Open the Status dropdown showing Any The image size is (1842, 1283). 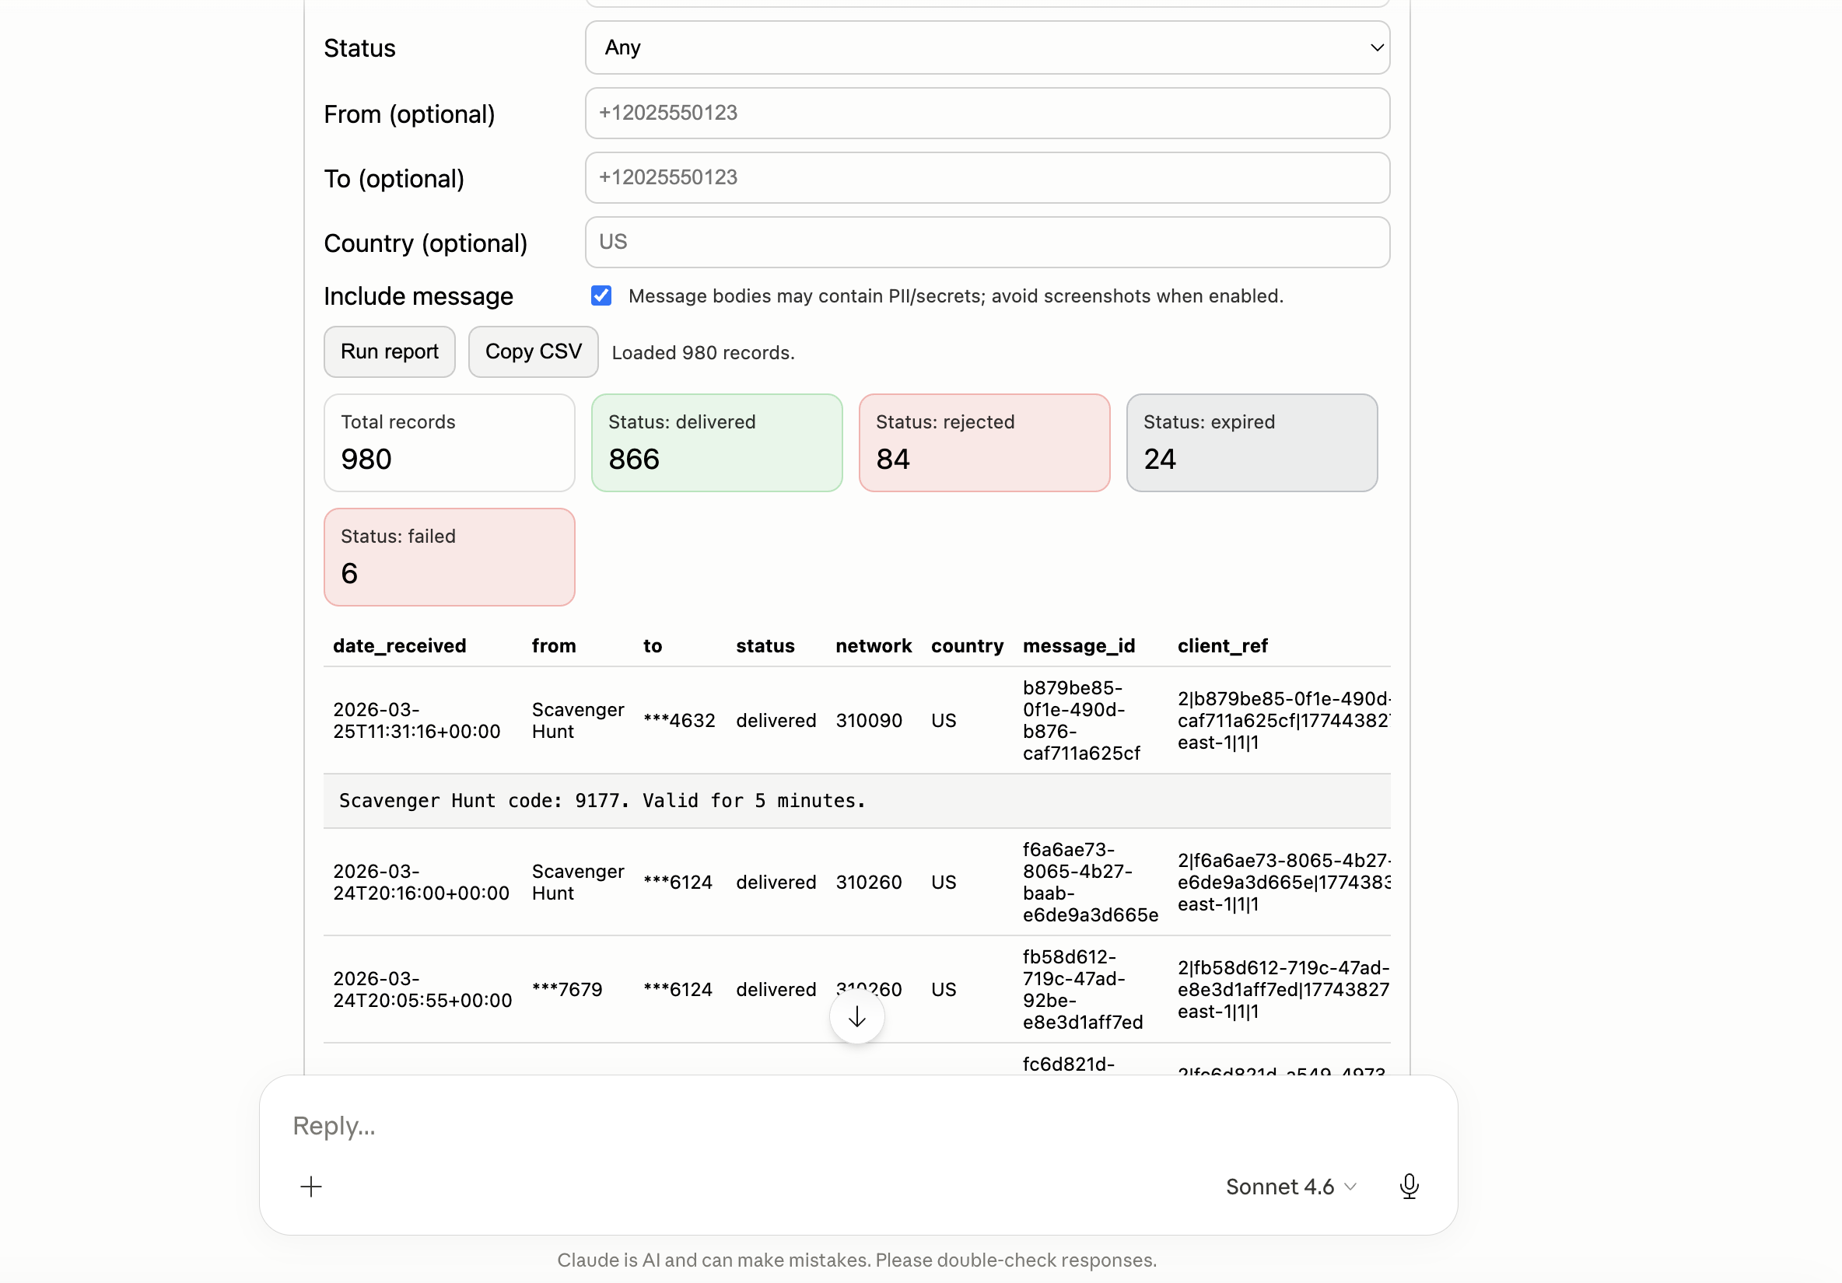(x=987, y=47)
